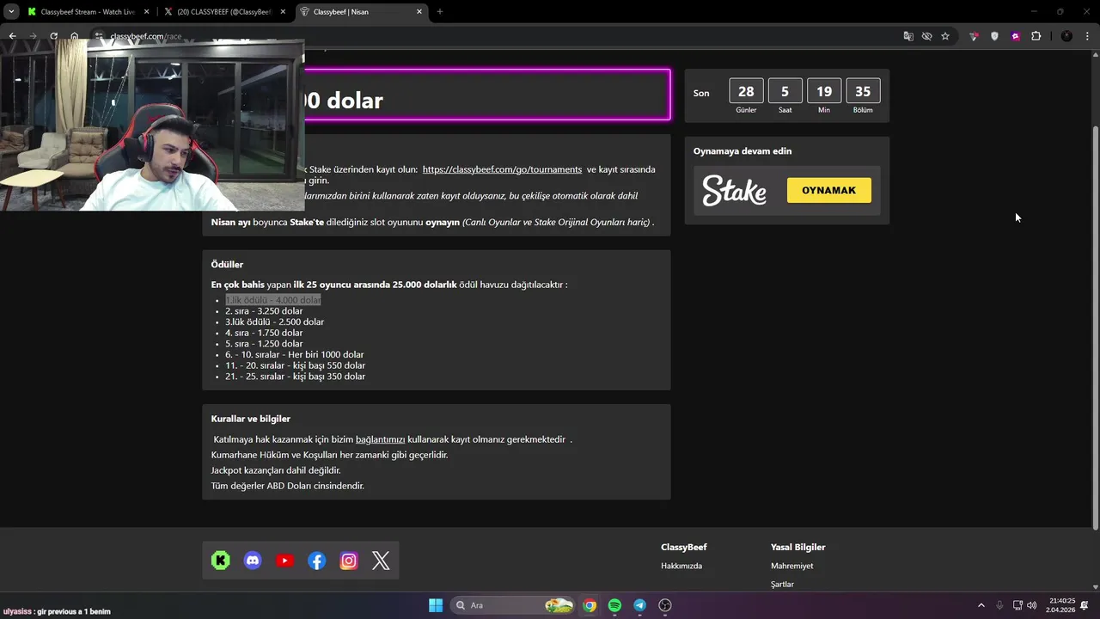Image resolution: width=1100 pixels, height=619 pixels.
Task: Click the yellow OYNAMAK button
Action: (828, 190)
